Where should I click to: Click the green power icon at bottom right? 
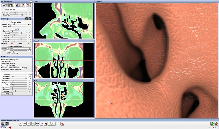tap(212, 124)
